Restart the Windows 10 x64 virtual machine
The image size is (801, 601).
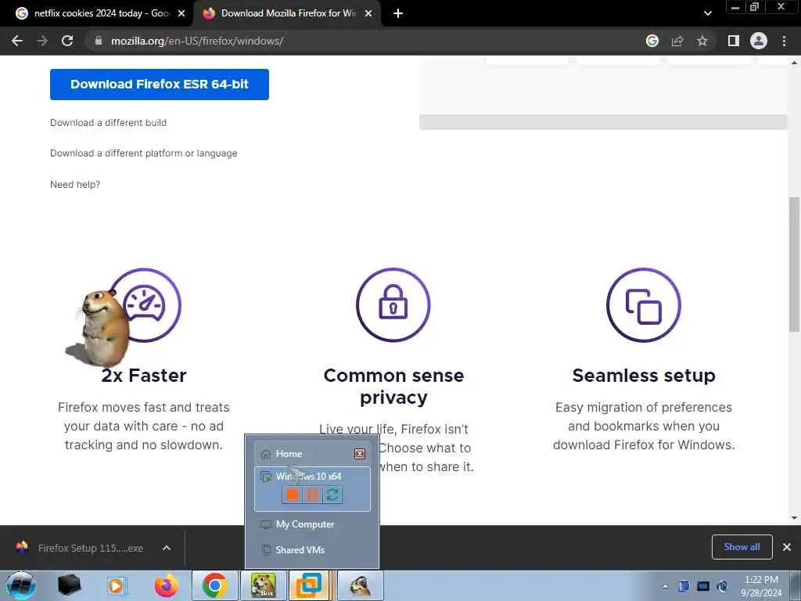click(332, 495)
